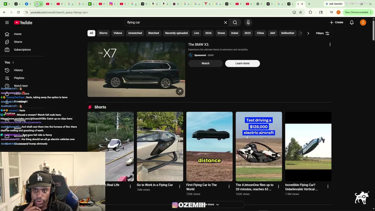This screenshot has width=375, height=211.
Task: Expand the You section
Action: pos(9,62)
